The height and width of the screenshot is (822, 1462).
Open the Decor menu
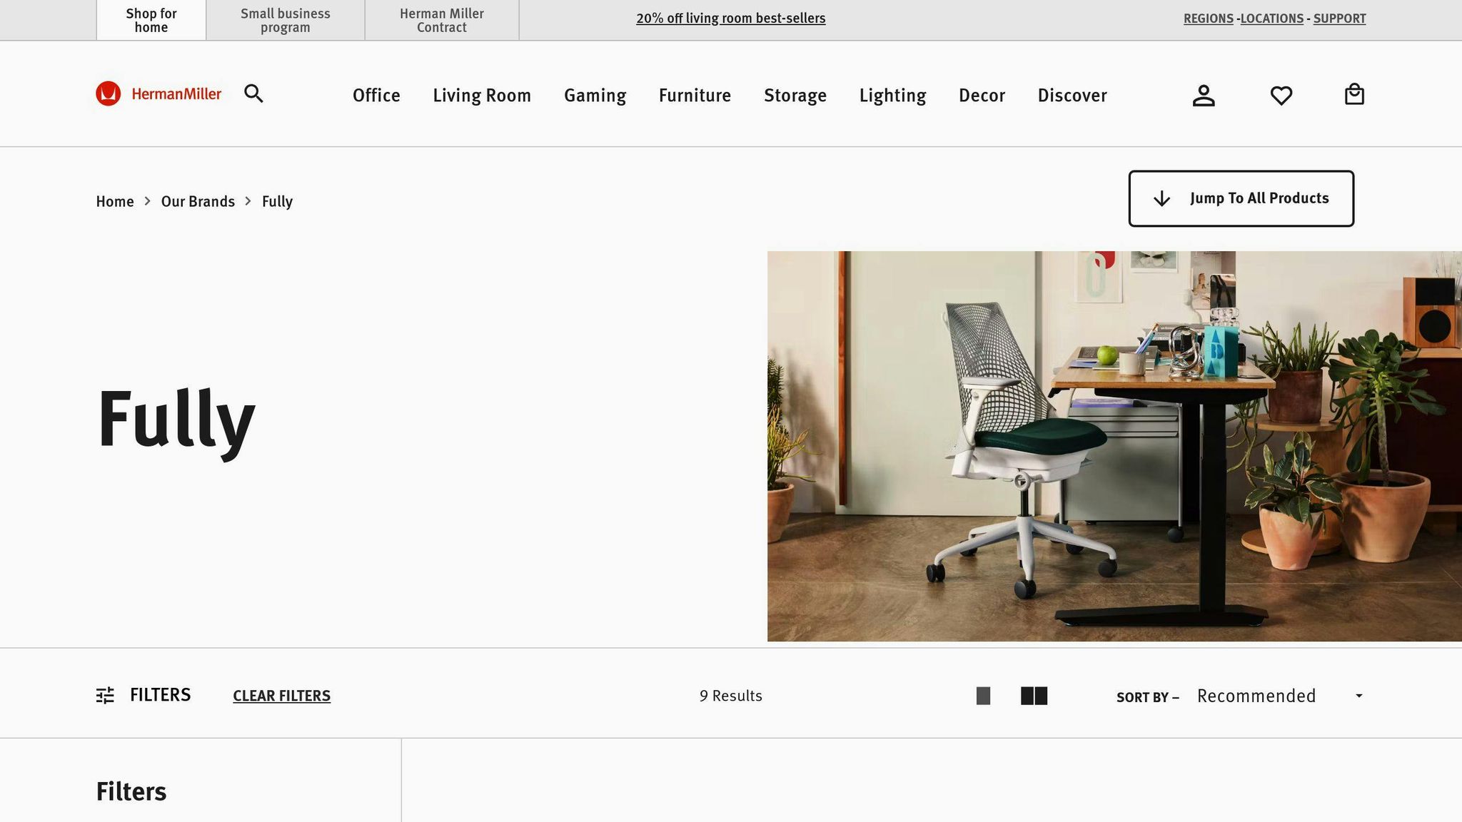(x=982, y=95)
